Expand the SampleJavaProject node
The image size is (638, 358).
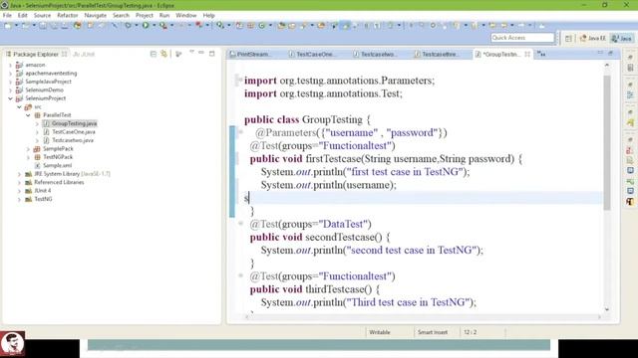pyautogui.click(x=11, y=82)
